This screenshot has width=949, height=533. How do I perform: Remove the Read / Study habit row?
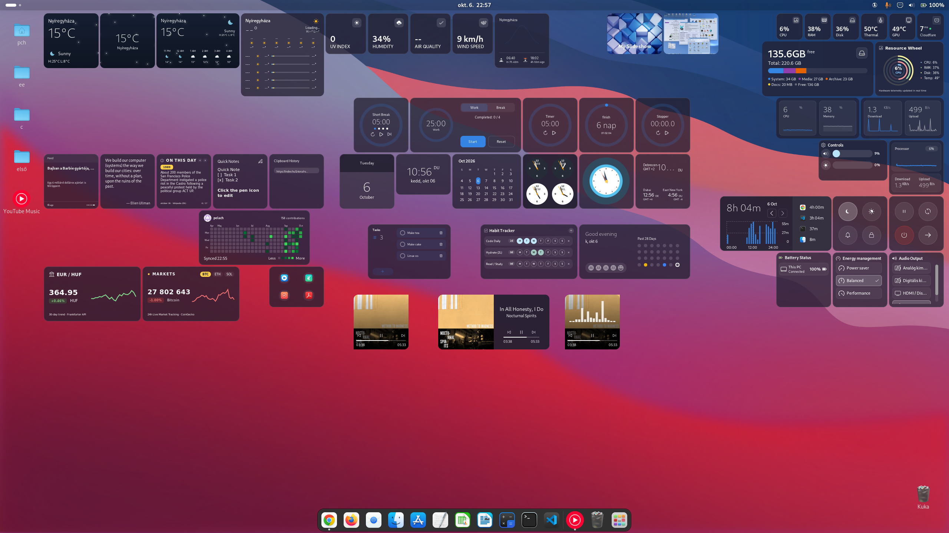pos(568,264)
